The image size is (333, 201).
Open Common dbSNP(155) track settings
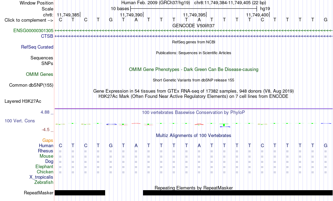tap(31, 85)
